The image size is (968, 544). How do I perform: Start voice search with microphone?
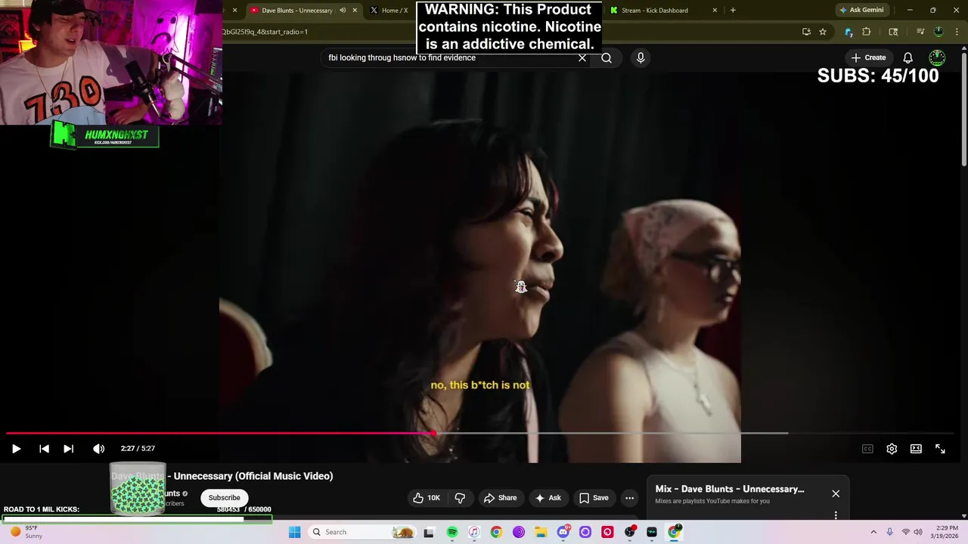pyautogui.click(x=641, y=57)
